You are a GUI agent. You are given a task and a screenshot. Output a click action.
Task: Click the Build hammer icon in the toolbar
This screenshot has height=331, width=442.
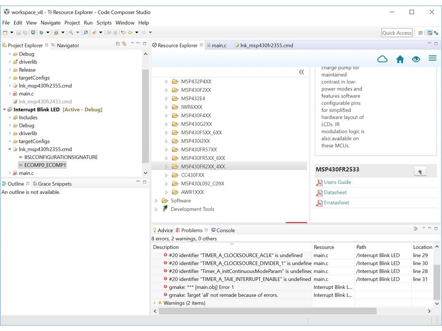[71, 32]
